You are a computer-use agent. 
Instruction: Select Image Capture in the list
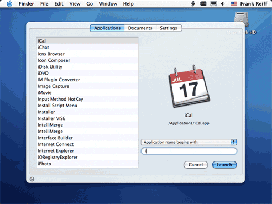[87, 86]
